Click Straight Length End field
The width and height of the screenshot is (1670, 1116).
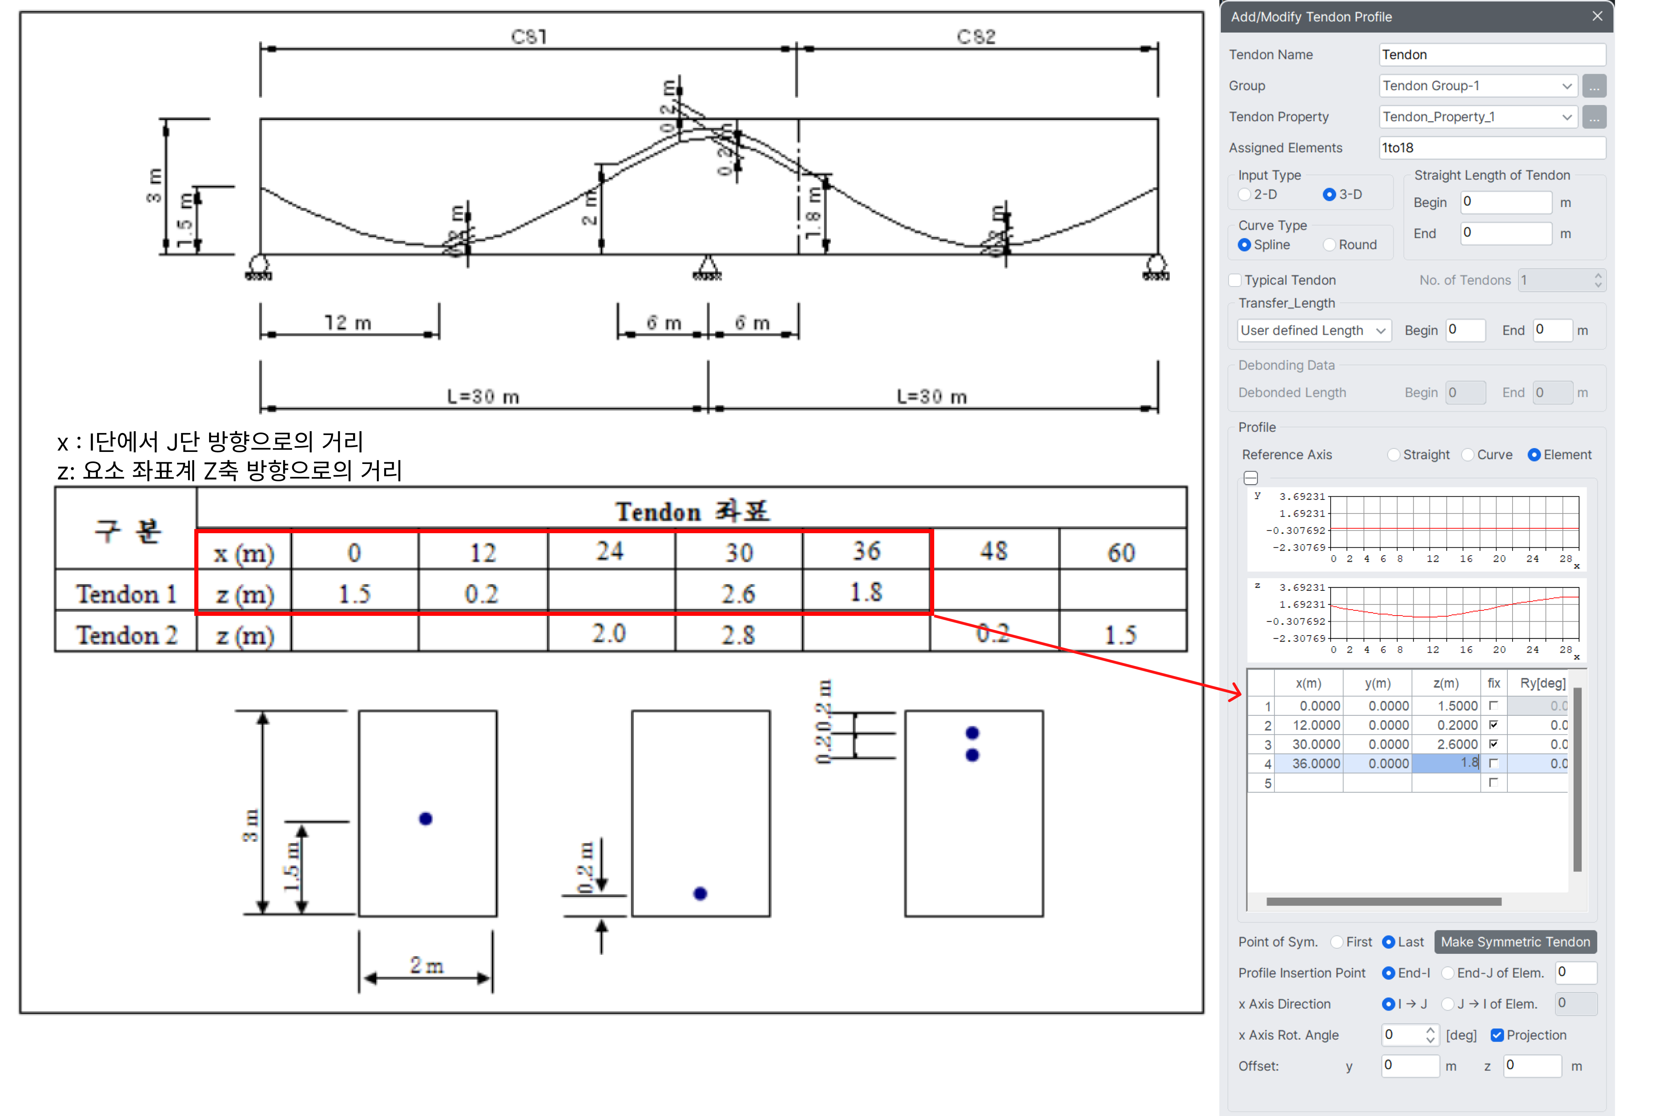(1506, 234)
